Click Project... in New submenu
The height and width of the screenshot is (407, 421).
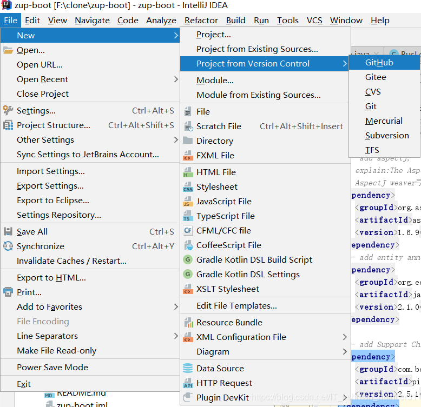(x=265, y=34)
